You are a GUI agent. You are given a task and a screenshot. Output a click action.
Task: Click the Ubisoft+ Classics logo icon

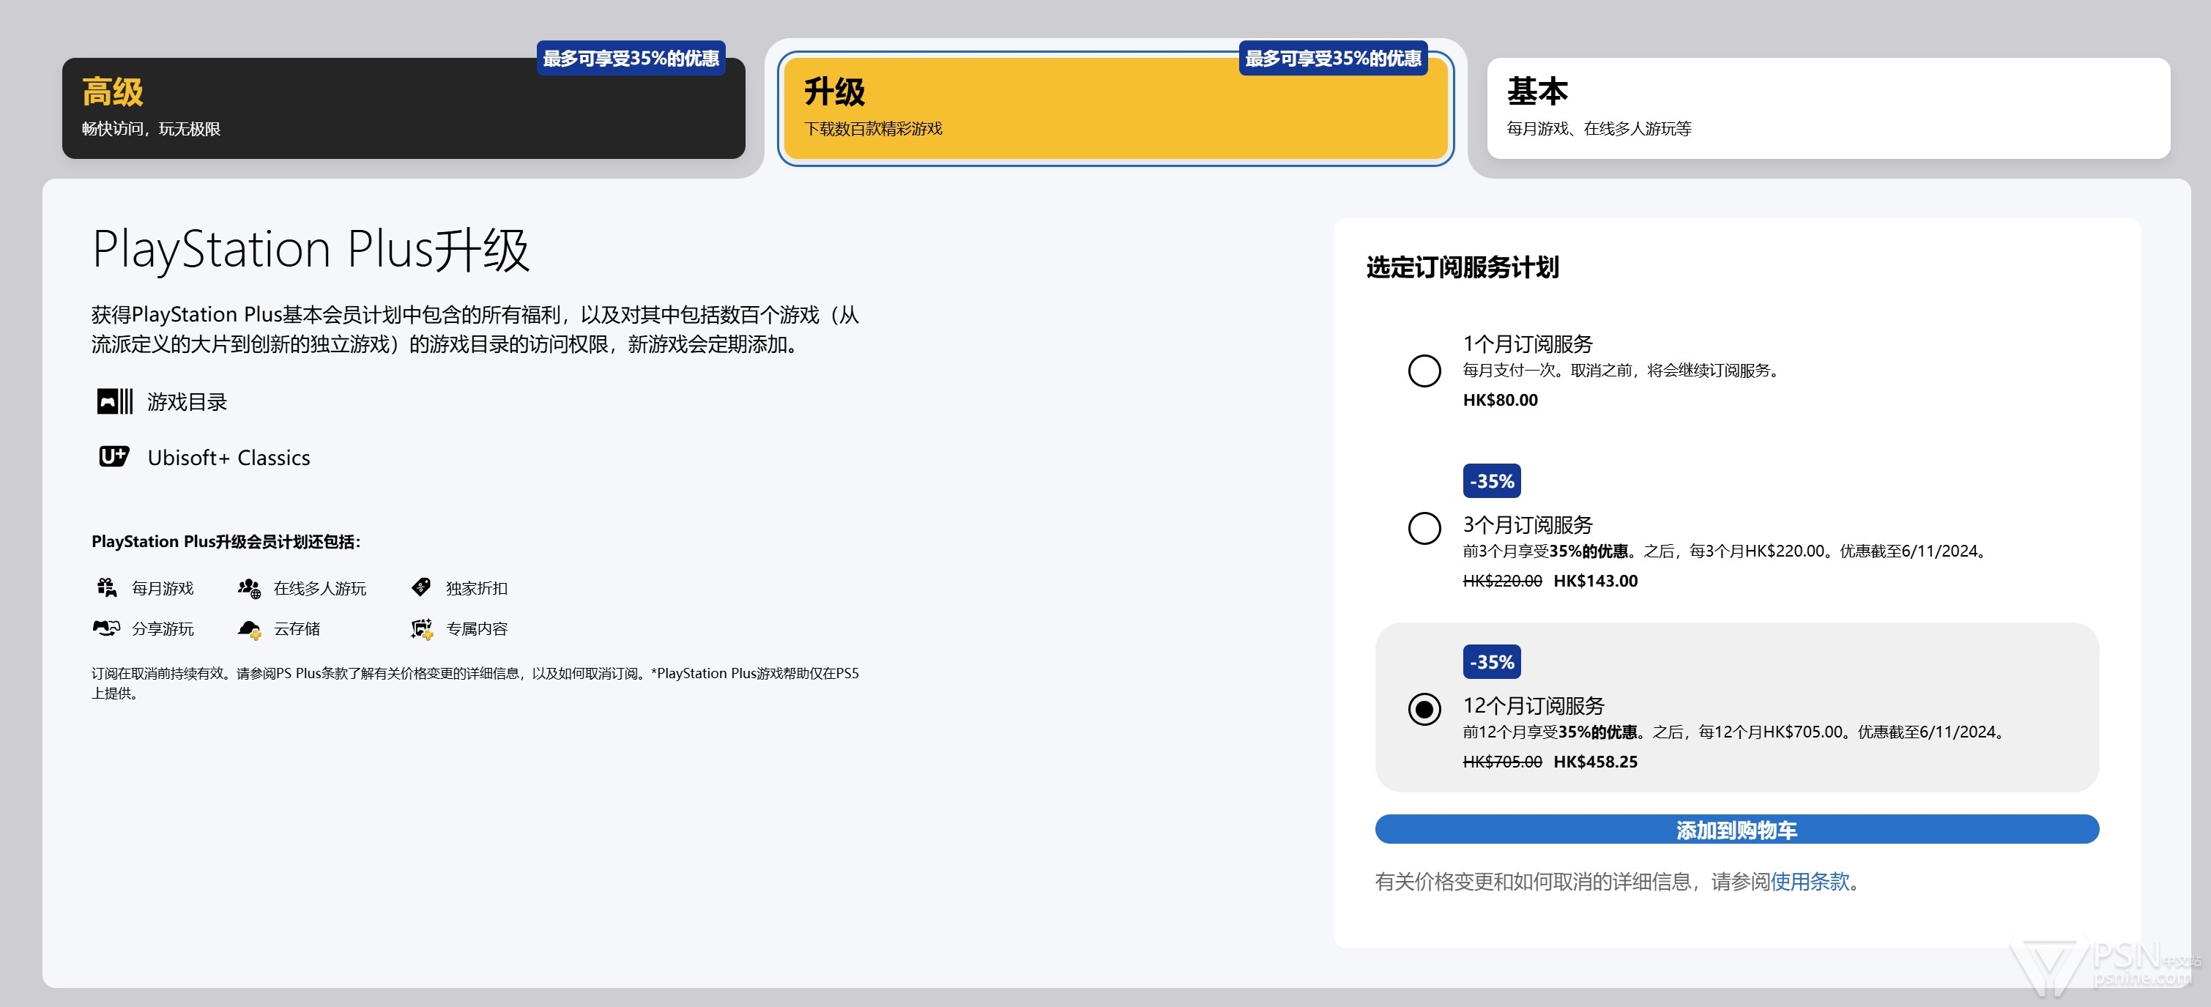(x=114, y=457)
